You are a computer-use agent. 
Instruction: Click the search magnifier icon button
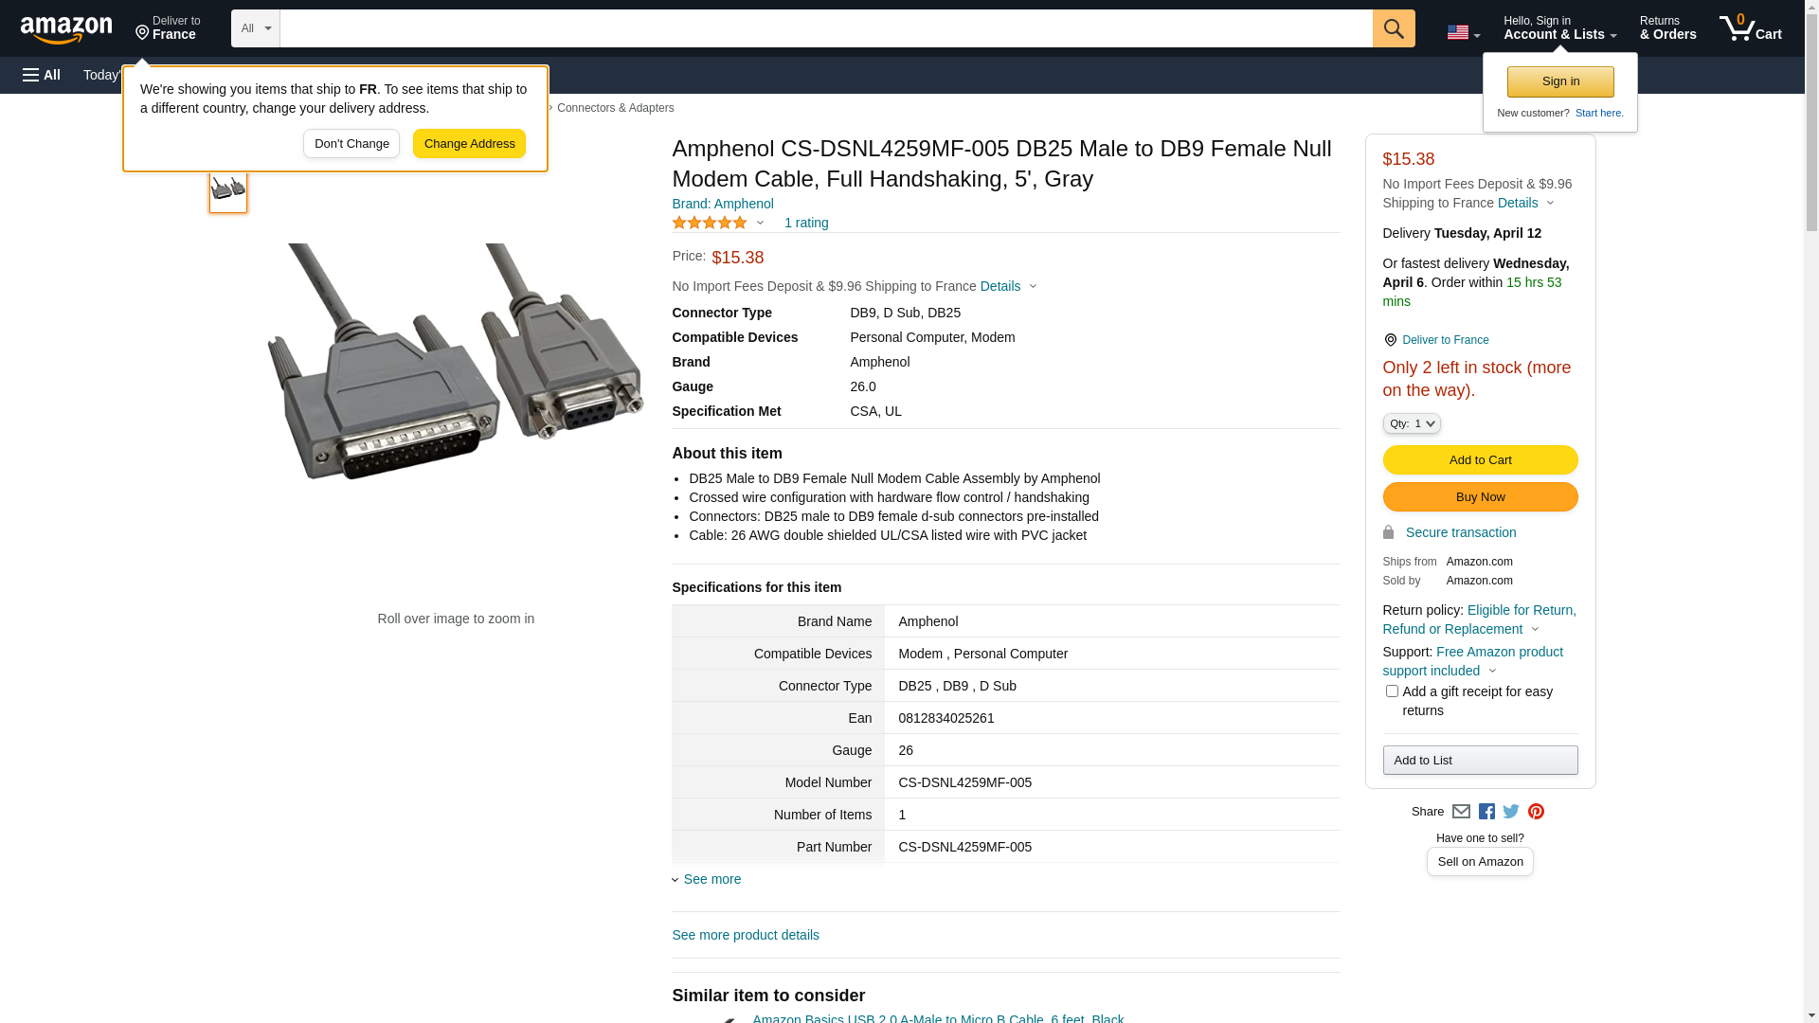point(1393,28)
